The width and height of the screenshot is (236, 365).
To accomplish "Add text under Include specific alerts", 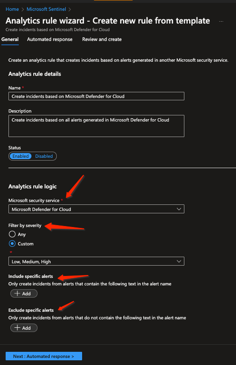I will coord(23,293).
